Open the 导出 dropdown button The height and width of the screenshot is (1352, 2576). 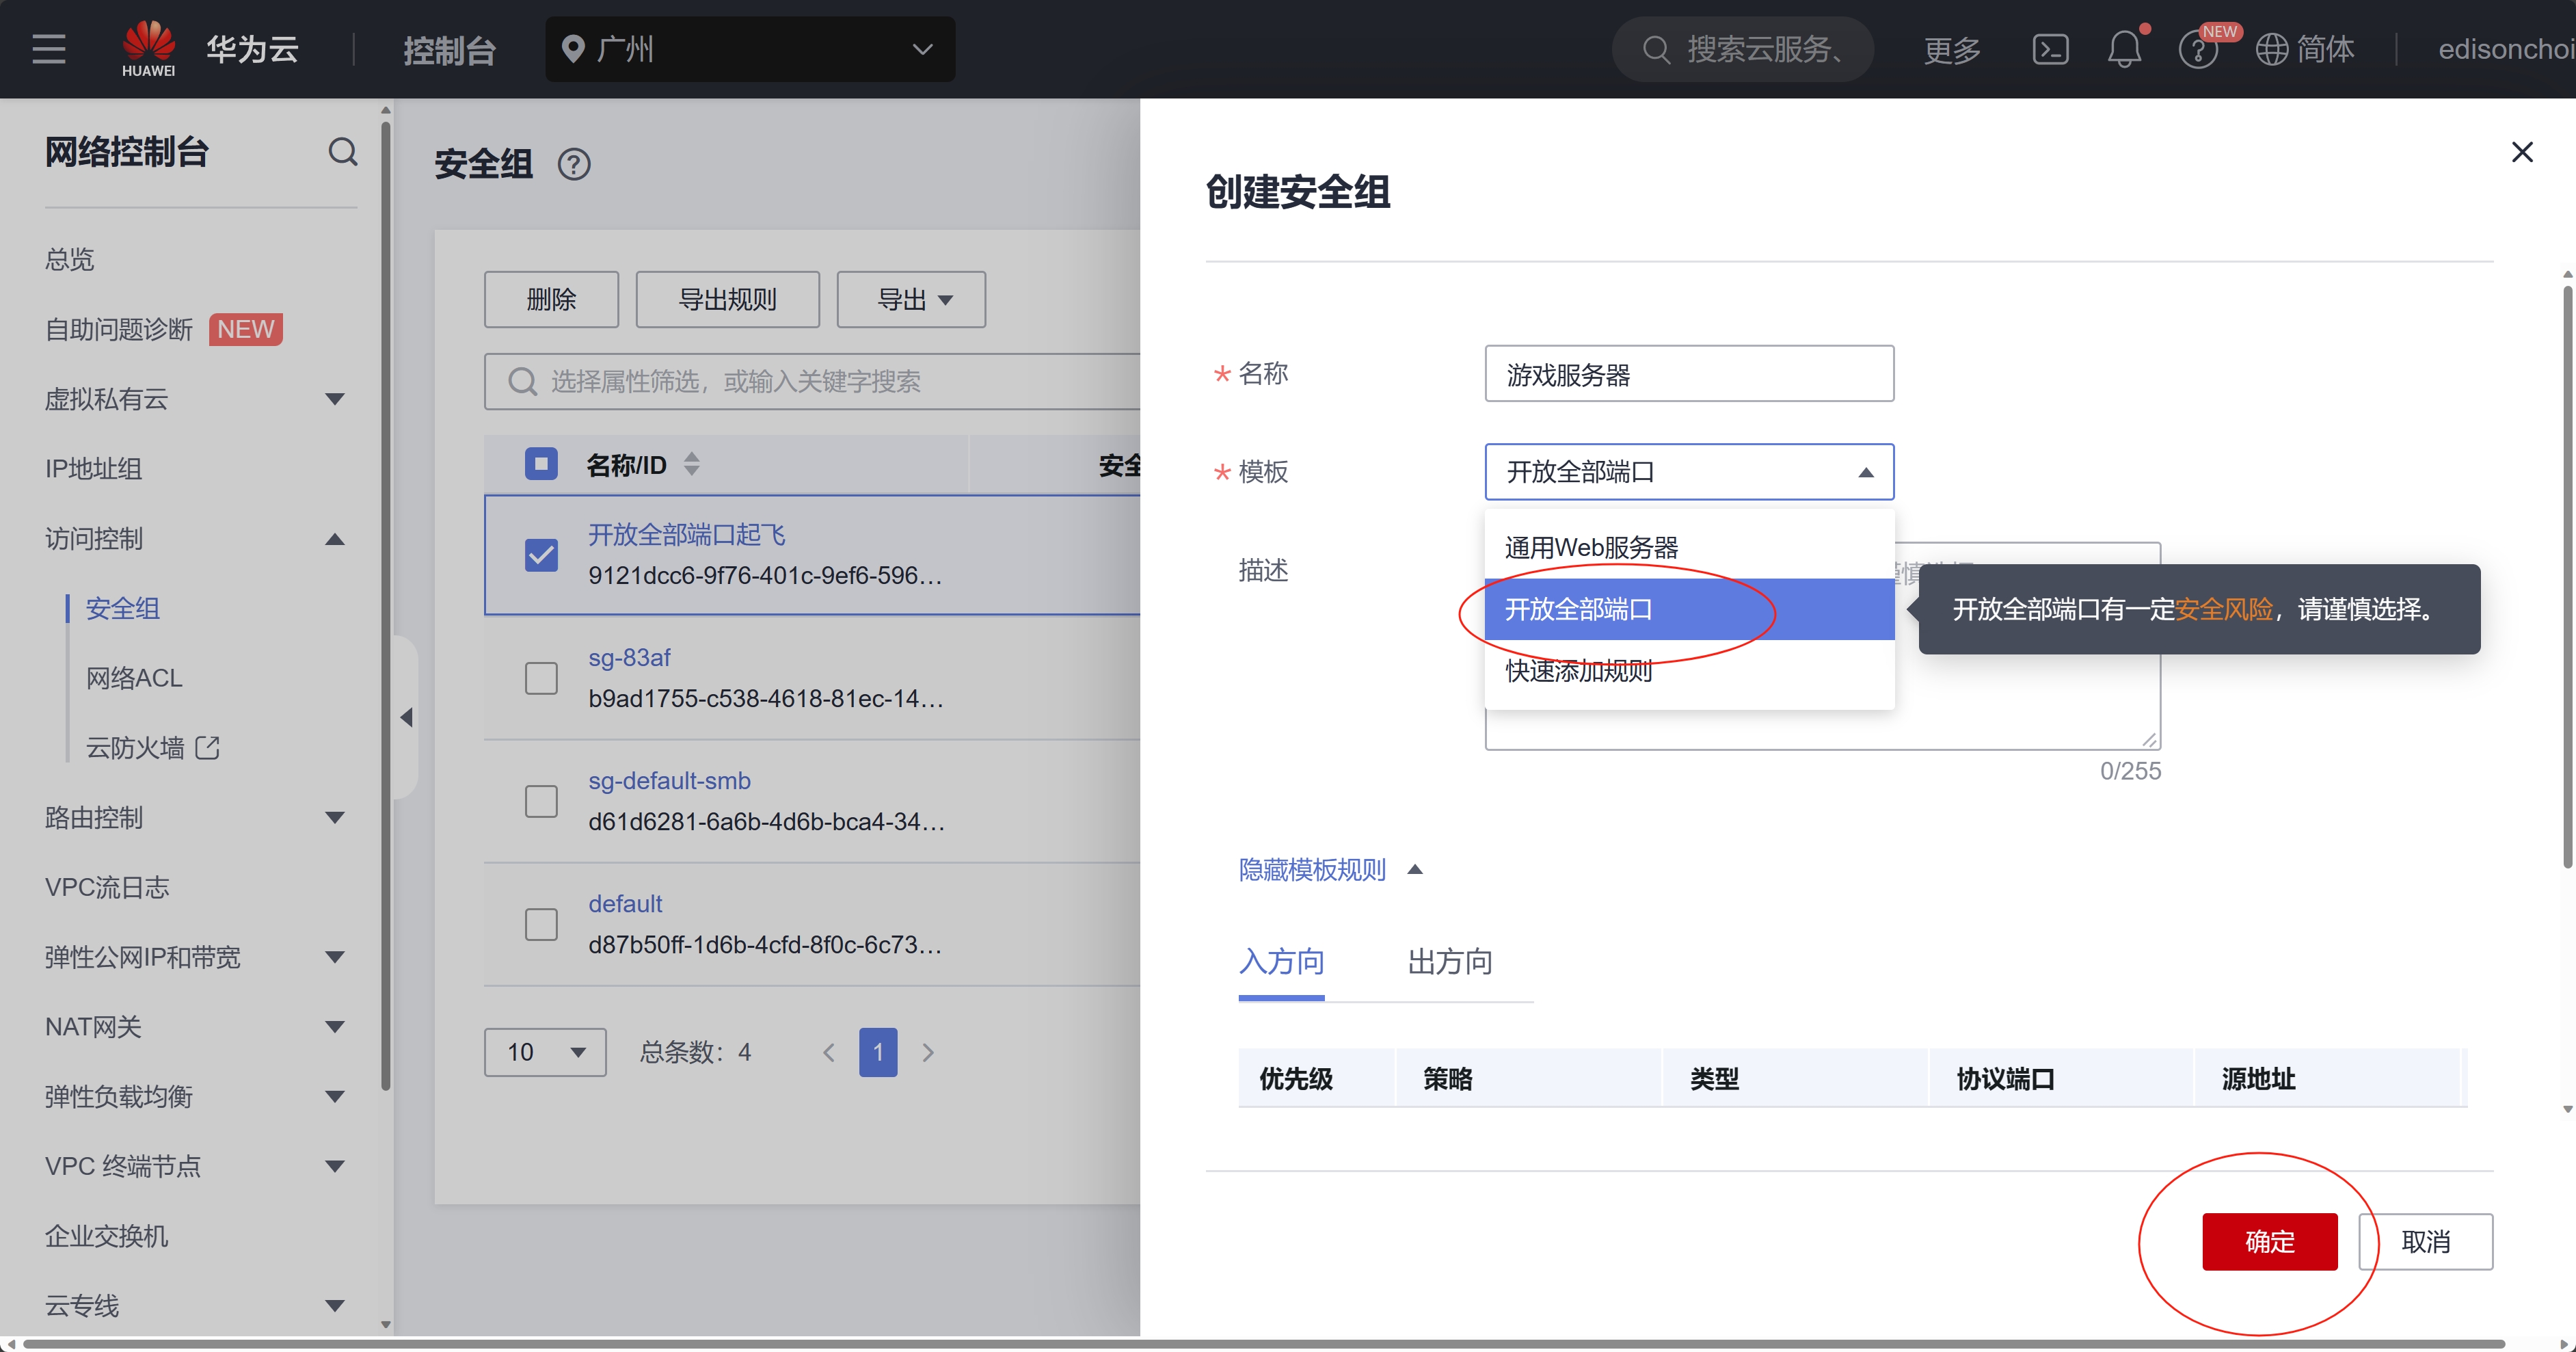[x=911, y=299]
